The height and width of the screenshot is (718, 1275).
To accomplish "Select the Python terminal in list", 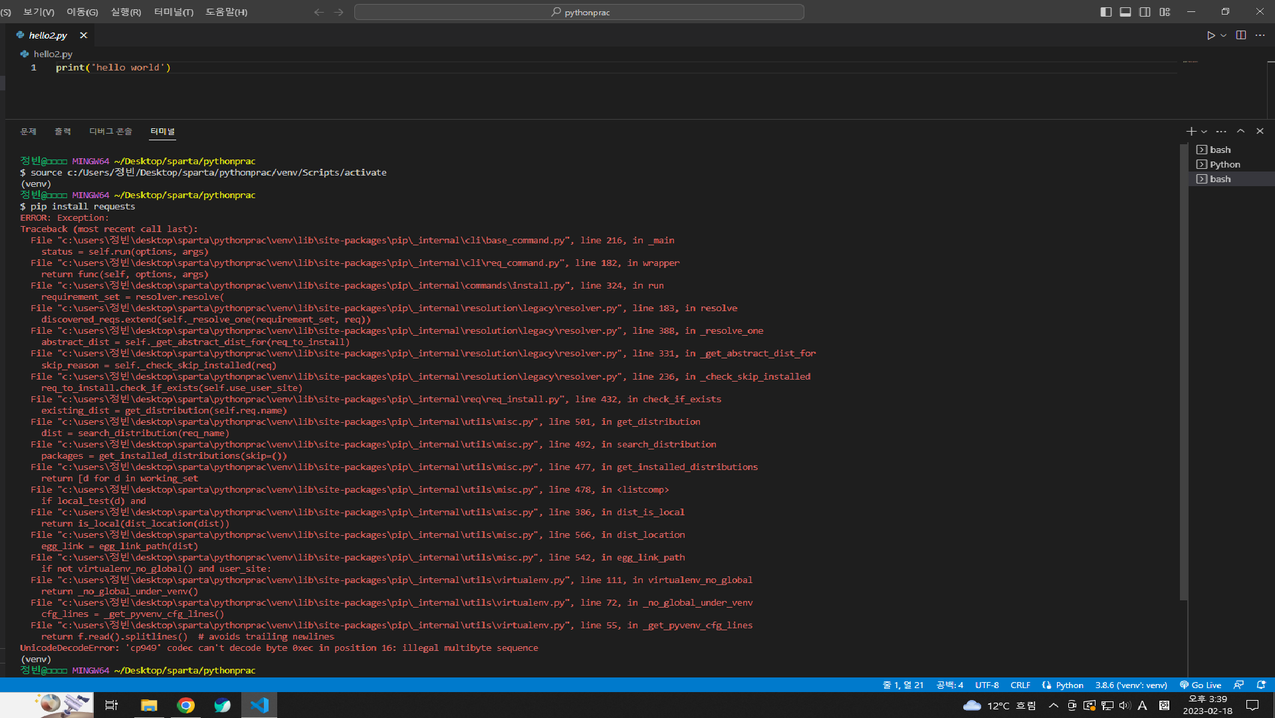I will [1231, 164].
